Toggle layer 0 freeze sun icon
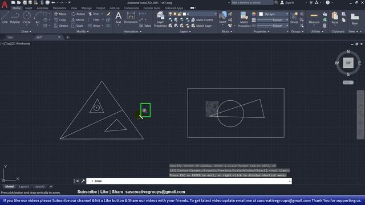365x205 pixels. pos(175,14)
